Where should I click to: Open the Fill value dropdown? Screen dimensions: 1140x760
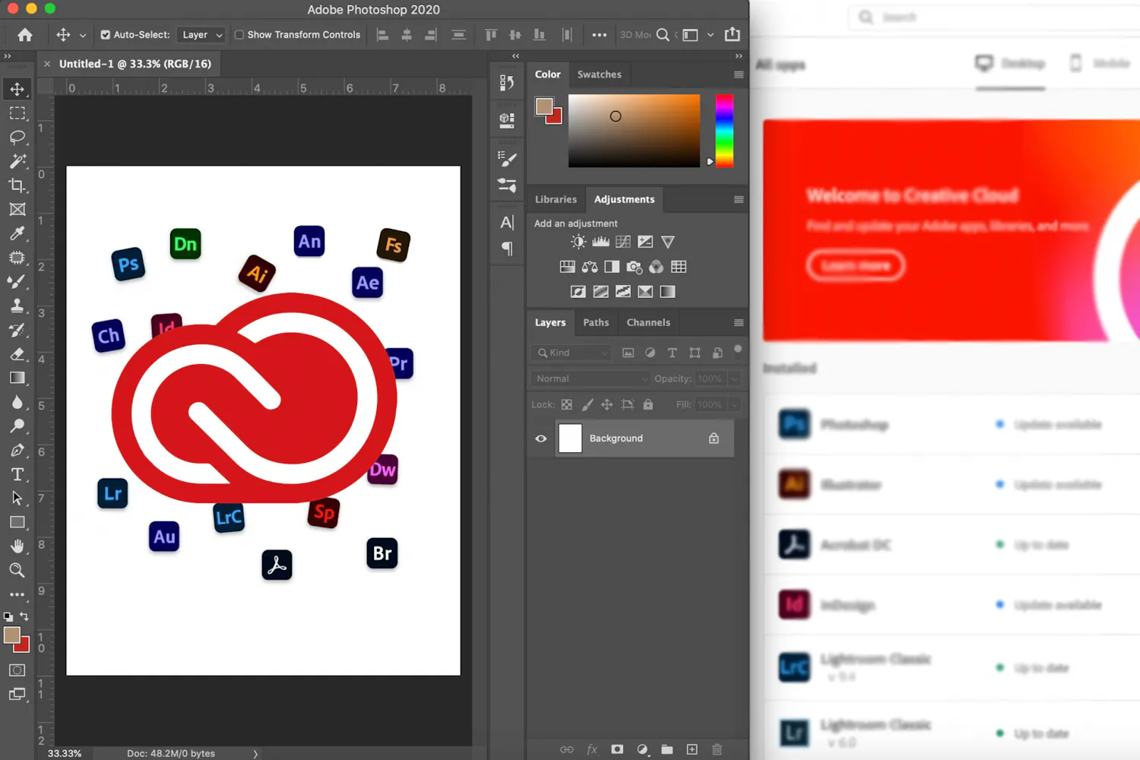pyautogui.click(x=734, y=404)
